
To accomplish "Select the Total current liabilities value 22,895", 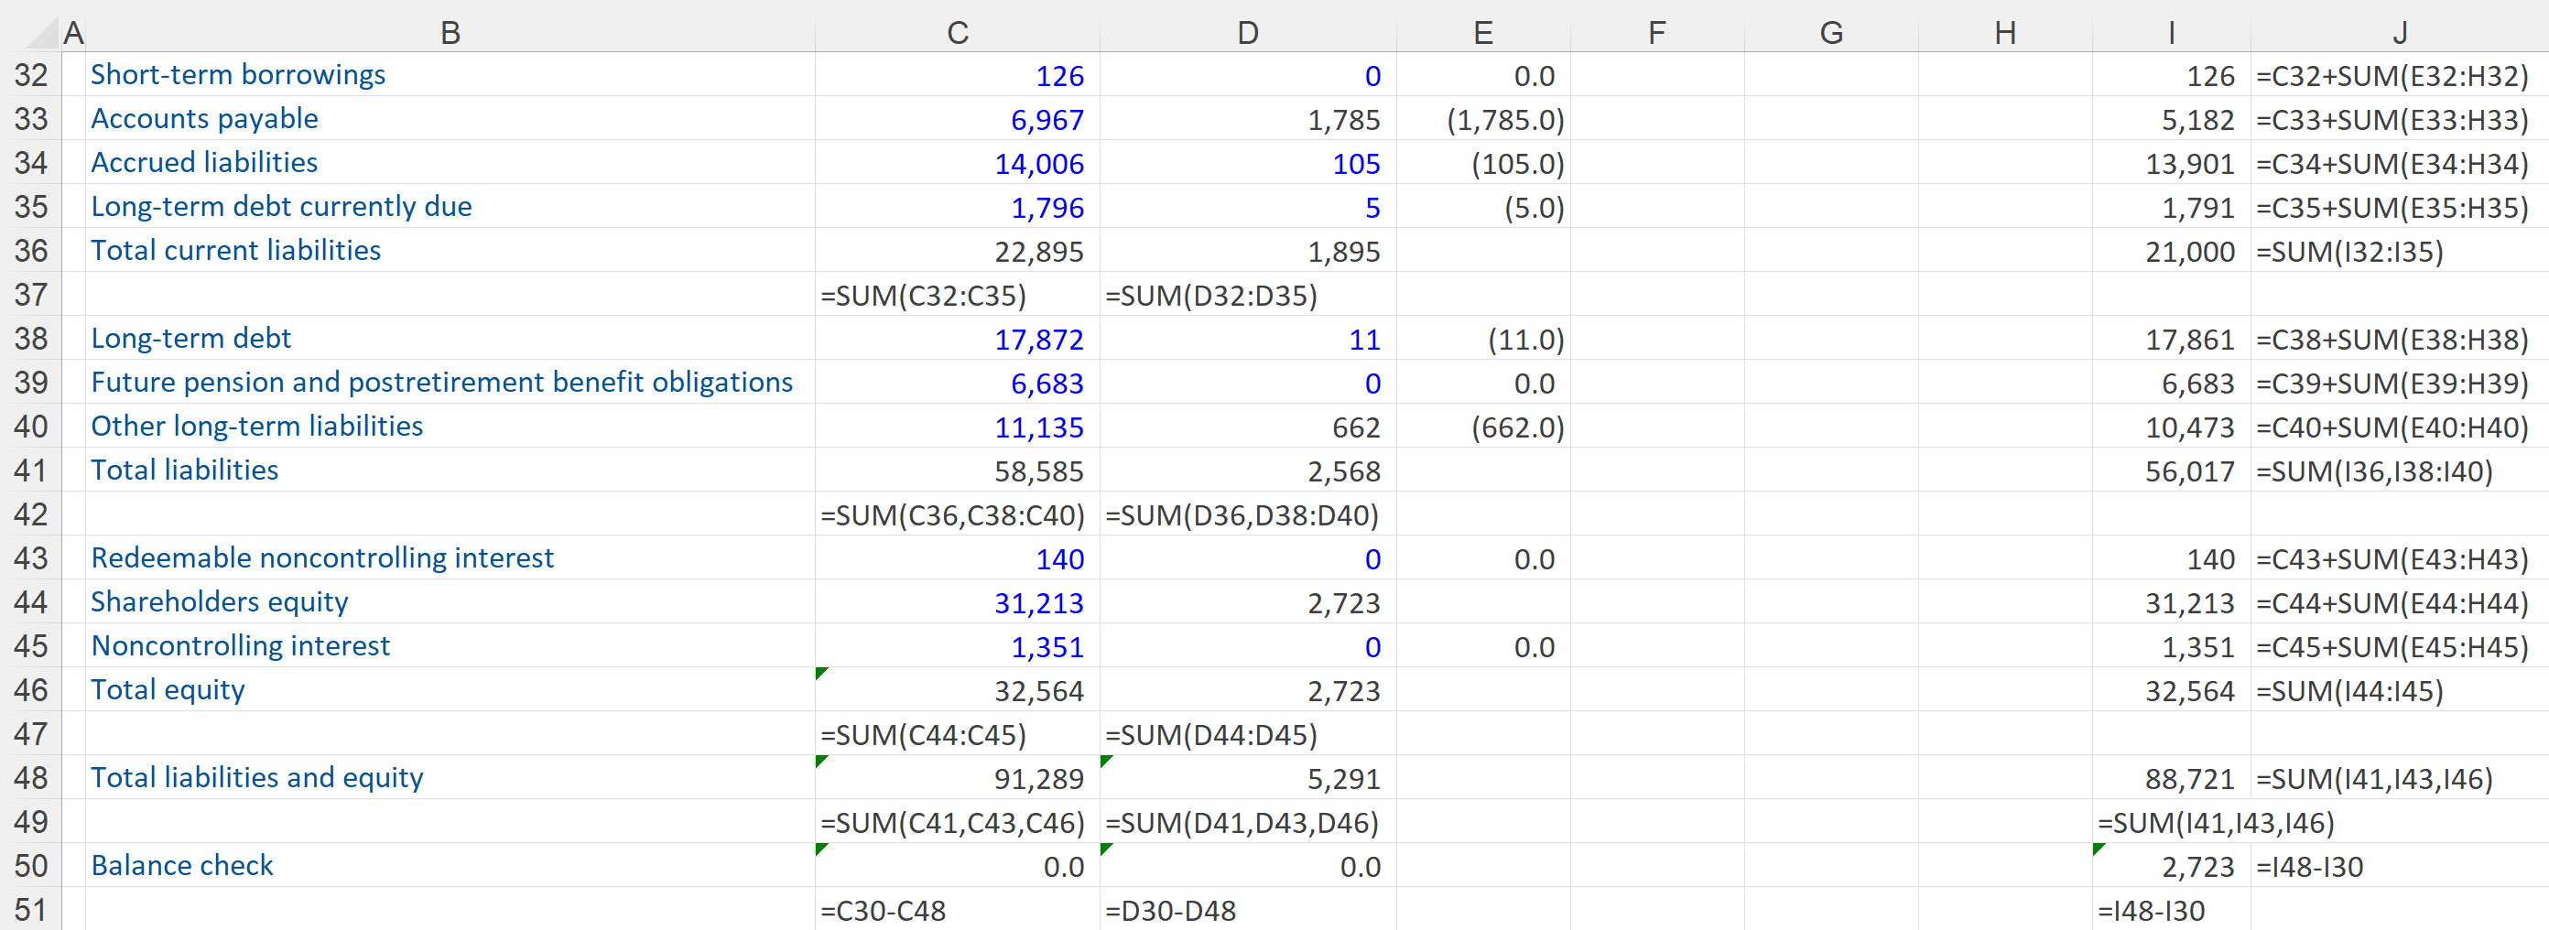I will [1038, 252].
